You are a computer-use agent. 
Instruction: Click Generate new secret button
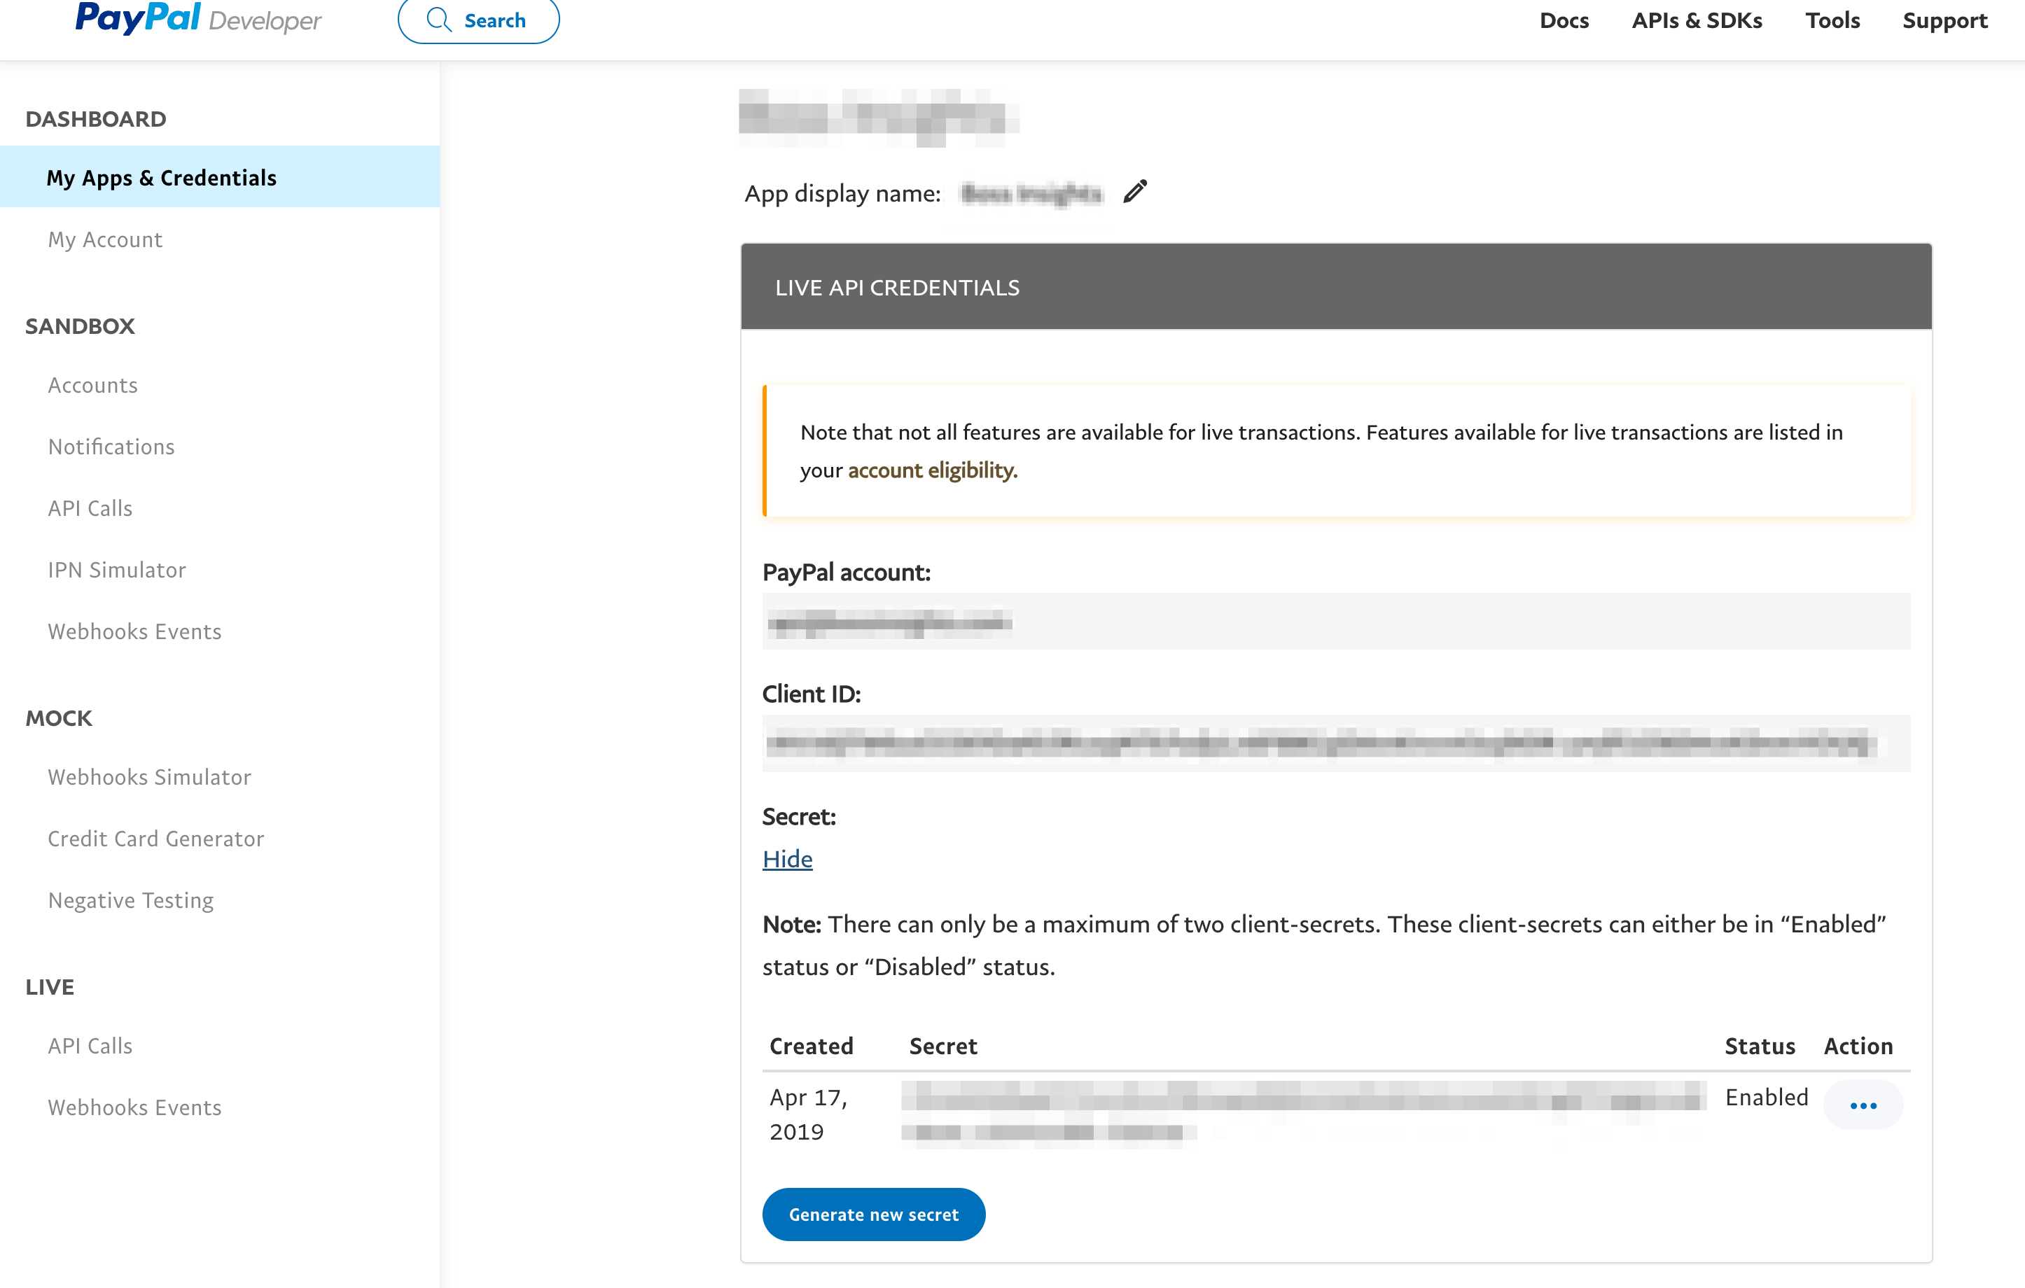coord(874,1214)
